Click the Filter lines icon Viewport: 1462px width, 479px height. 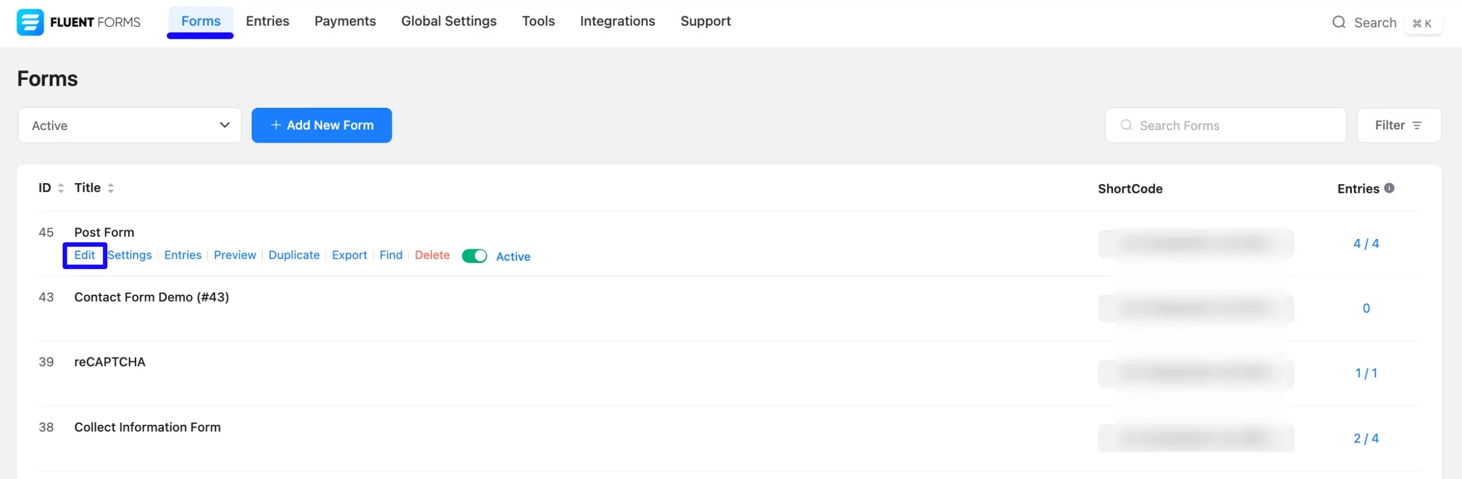point(1417,125)
